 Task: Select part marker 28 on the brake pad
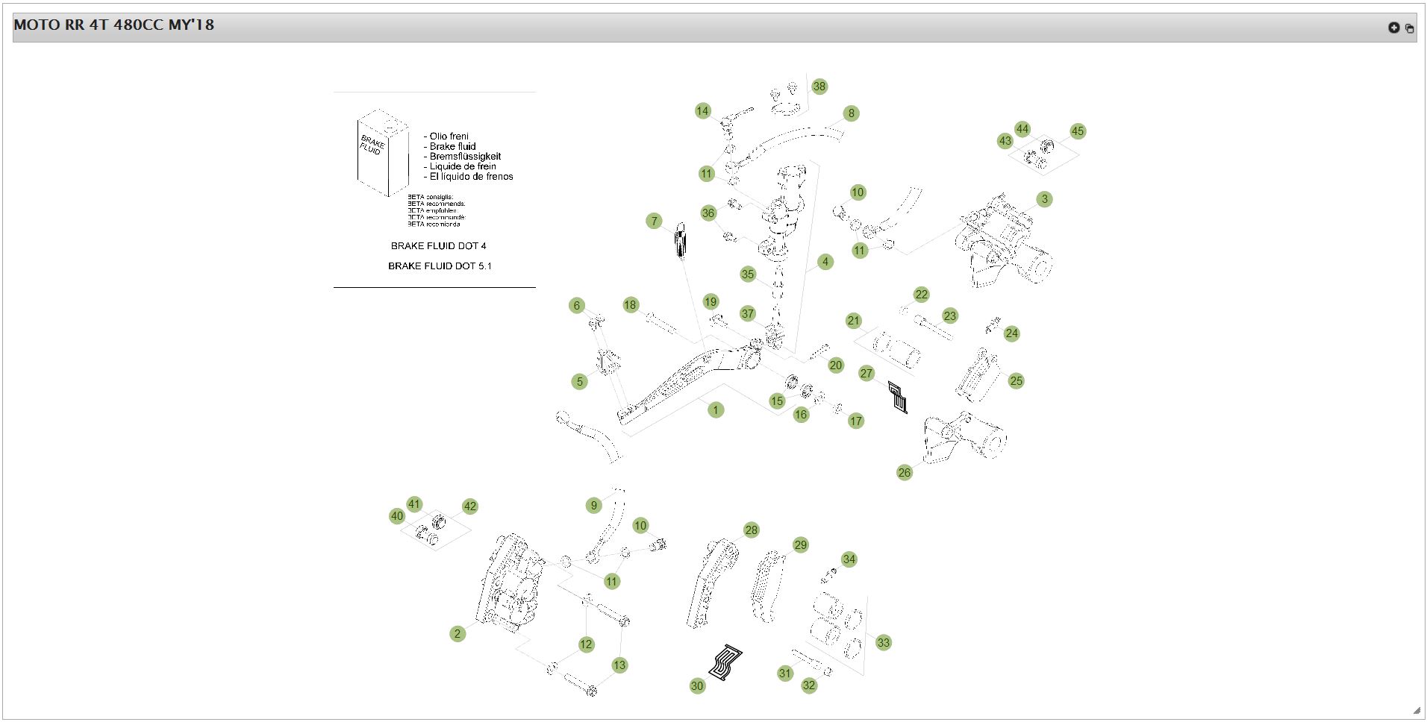pyautogui.click(x=752, y=530)
